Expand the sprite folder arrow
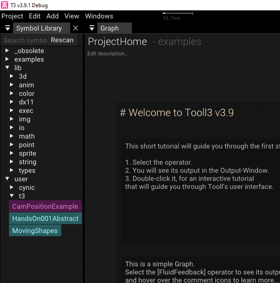This screenshot has height=283, width=280. [12, 153]
